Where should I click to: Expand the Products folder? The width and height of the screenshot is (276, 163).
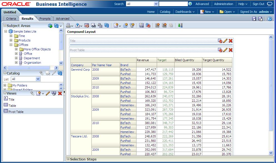11,40
